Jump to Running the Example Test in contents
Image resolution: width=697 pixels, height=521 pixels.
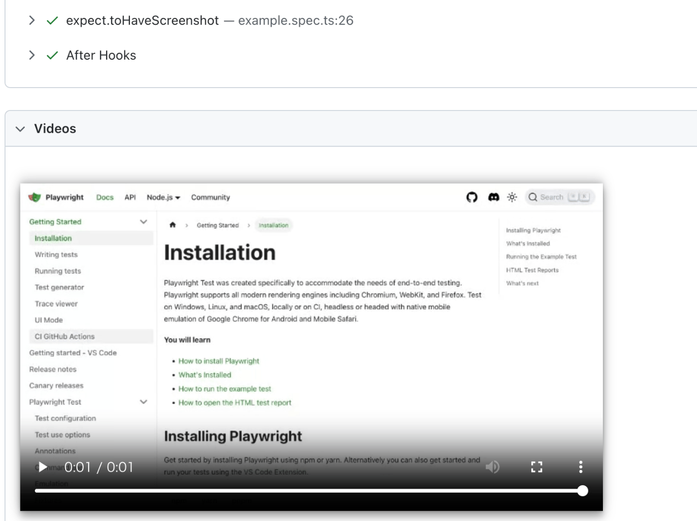coord(541,257)
